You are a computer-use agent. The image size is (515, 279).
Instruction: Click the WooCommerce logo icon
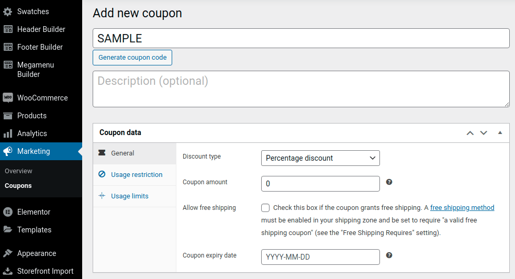[8, 97]
